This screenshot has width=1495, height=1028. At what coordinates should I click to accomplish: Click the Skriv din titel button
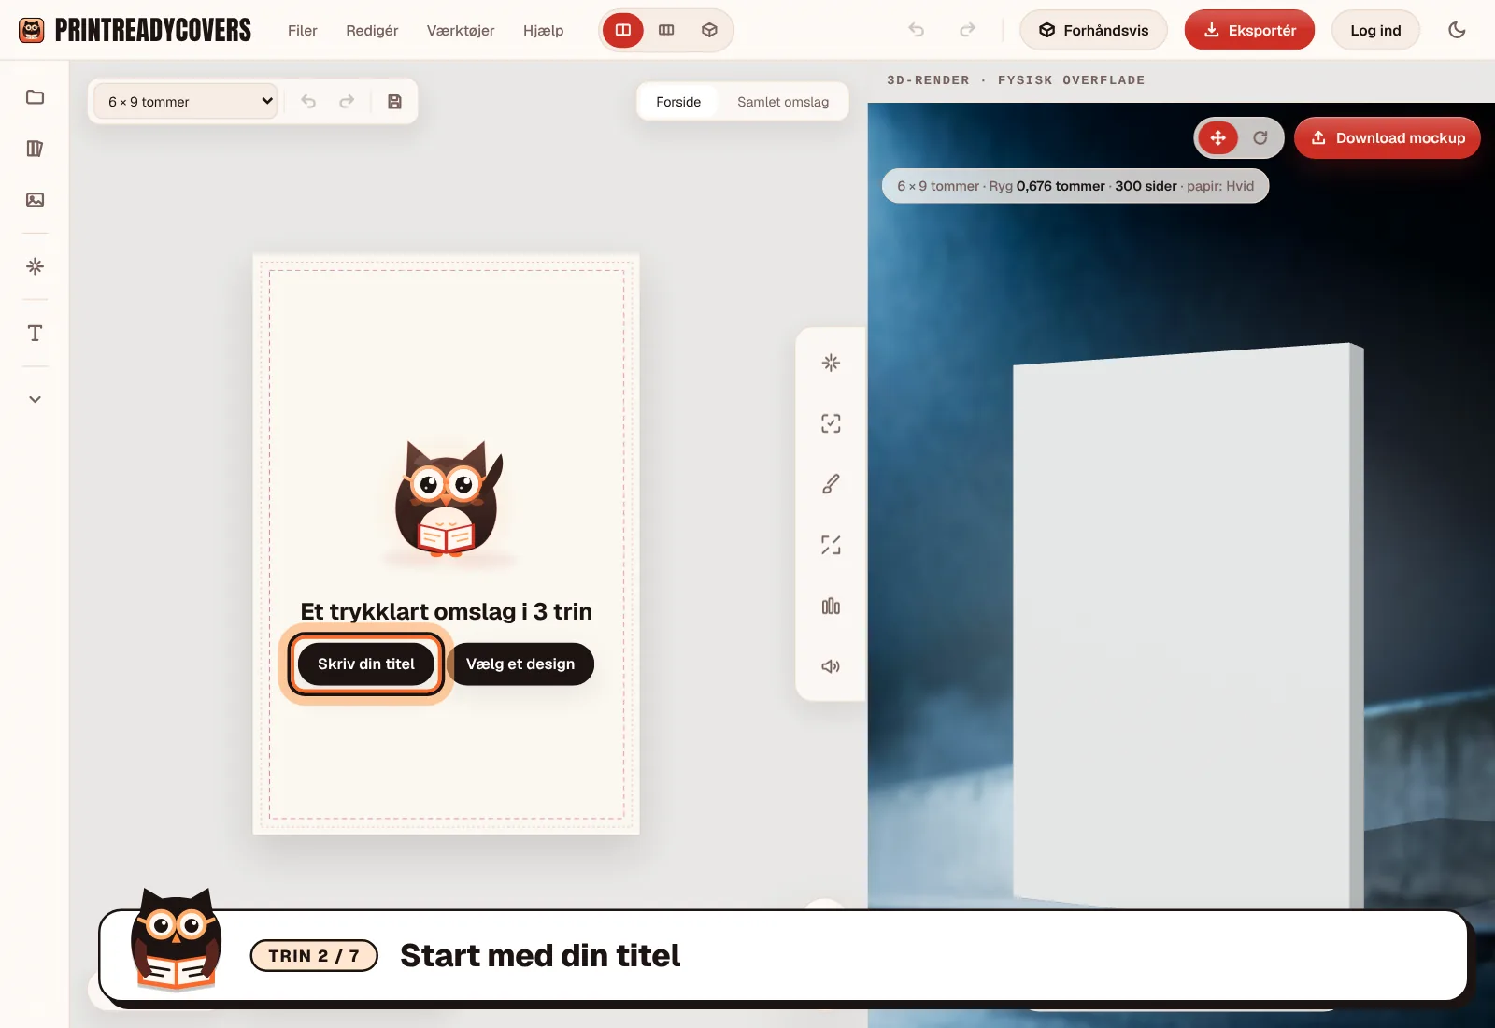click(366, 664)
